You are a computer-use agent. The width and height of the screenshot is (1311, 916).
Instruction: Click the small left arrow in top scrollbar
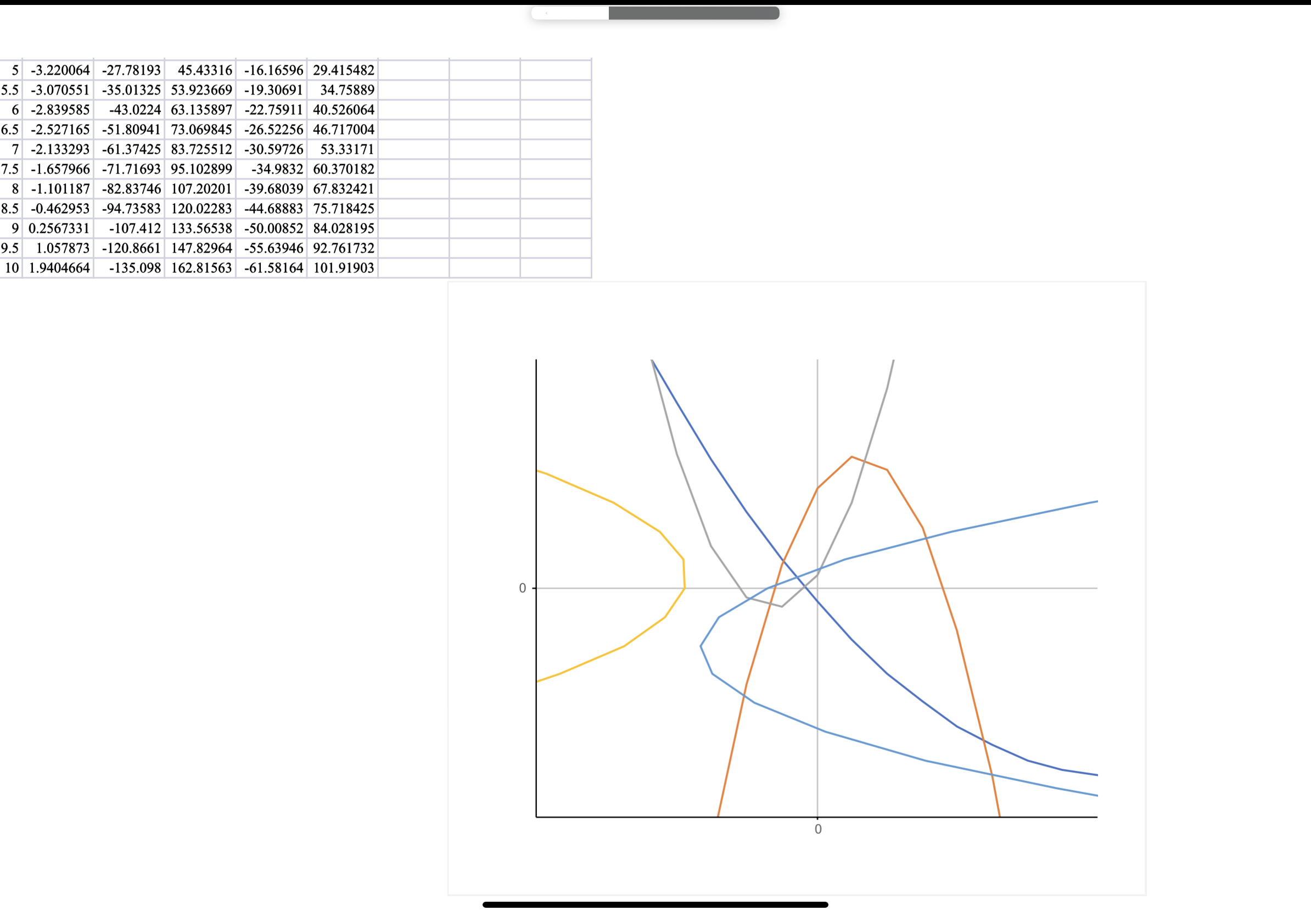pyautogui.click(x=546, y=13)
